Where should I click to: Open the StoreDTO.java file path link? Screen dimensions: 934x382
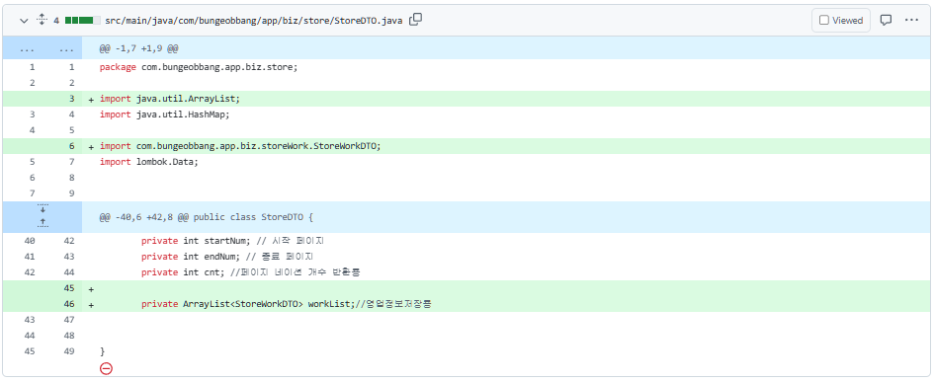pyautogui.click(x=254, y=20)
